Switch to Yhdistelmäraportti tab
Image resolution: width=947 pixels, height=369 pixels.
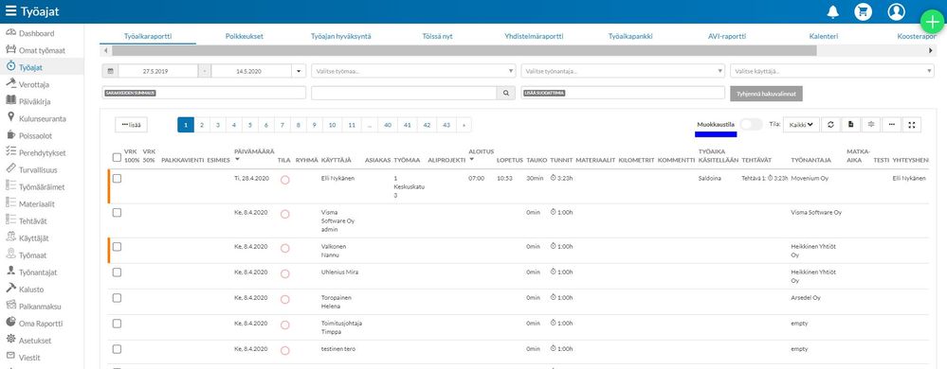click(534, 36)
